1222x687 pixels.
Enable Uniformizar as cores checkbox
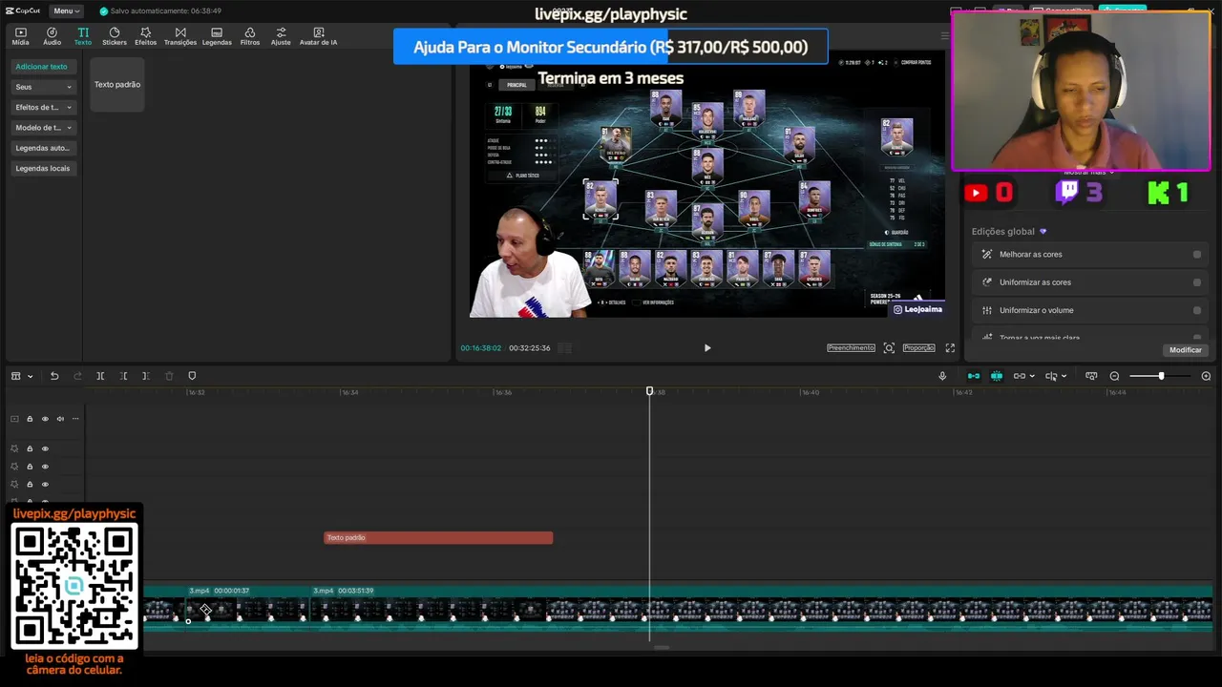(x=1197, y=282)
